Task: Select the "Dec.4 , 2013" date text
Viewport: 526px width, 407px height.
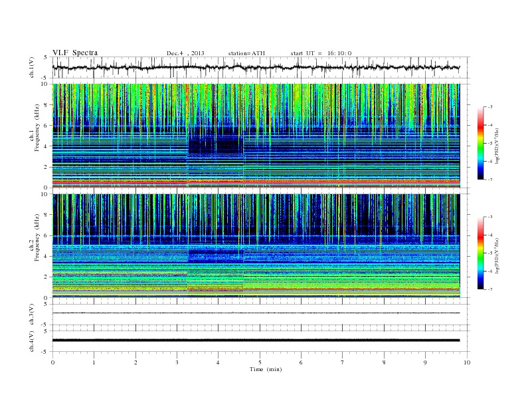Action: [185, 53]
